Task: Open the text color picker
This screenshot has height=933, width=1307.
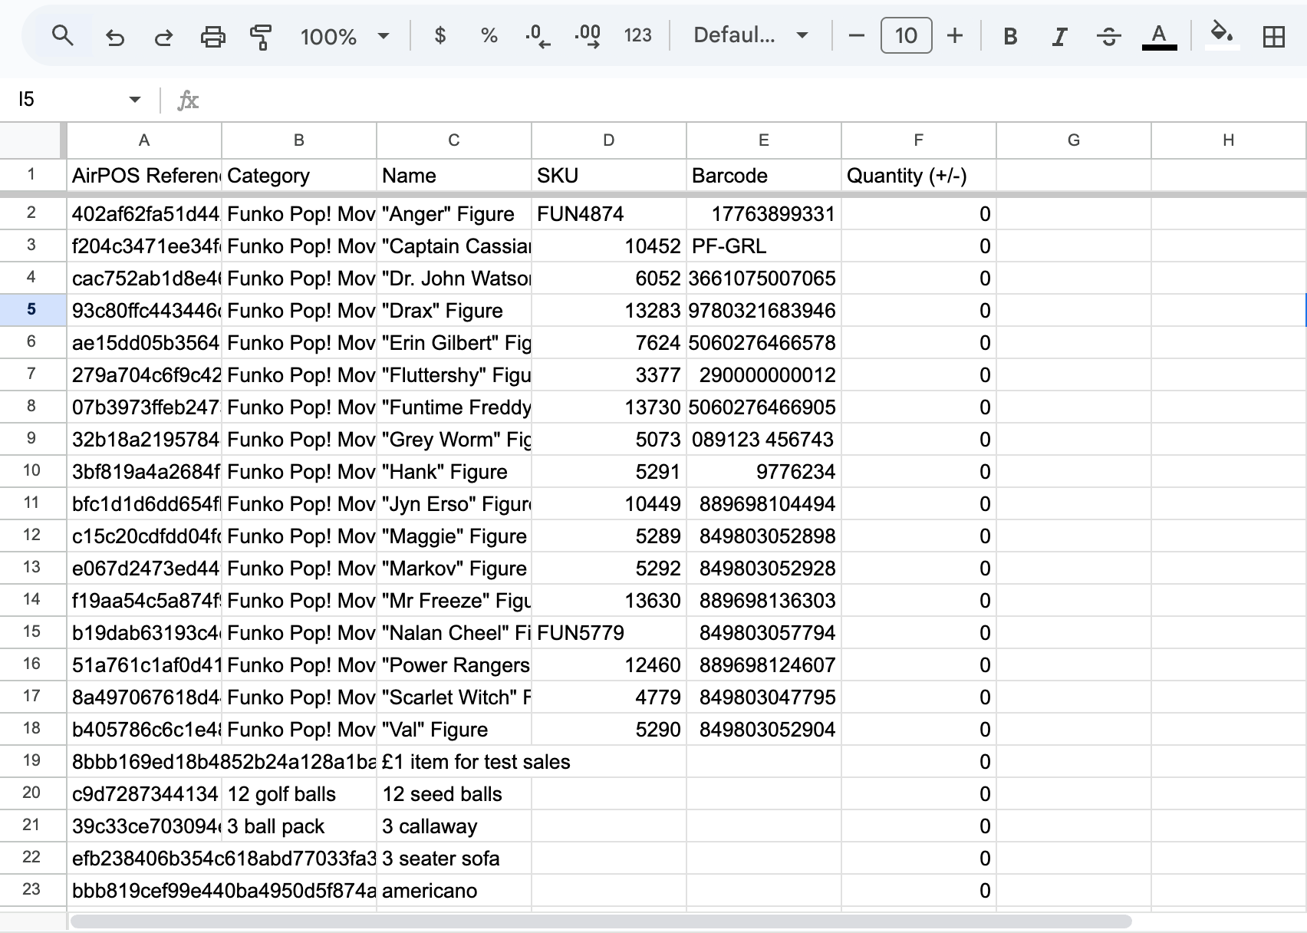Action: [x=1159, y=36]
